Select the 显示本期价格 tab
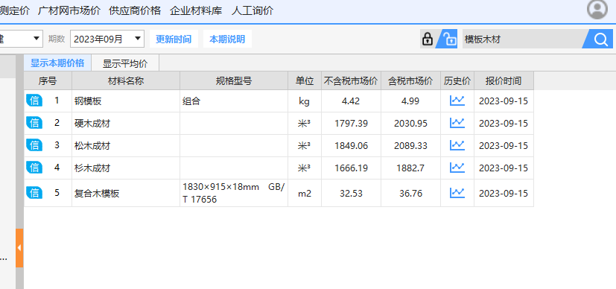The image size is (616, 289). [57, 63]
